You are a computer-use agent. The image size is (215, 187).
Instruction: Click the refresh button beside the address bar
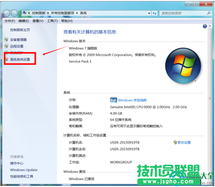pyautogui.click(x=154, y=13)
